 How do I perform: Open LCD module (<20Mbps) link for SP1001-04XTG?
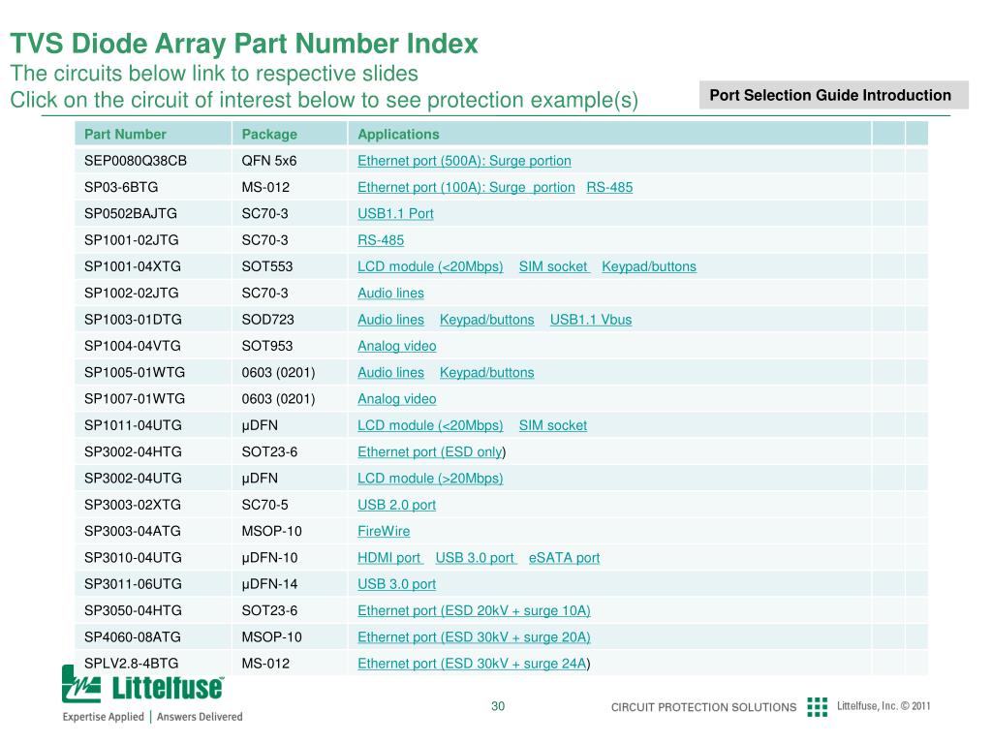[x=429, y=267]
